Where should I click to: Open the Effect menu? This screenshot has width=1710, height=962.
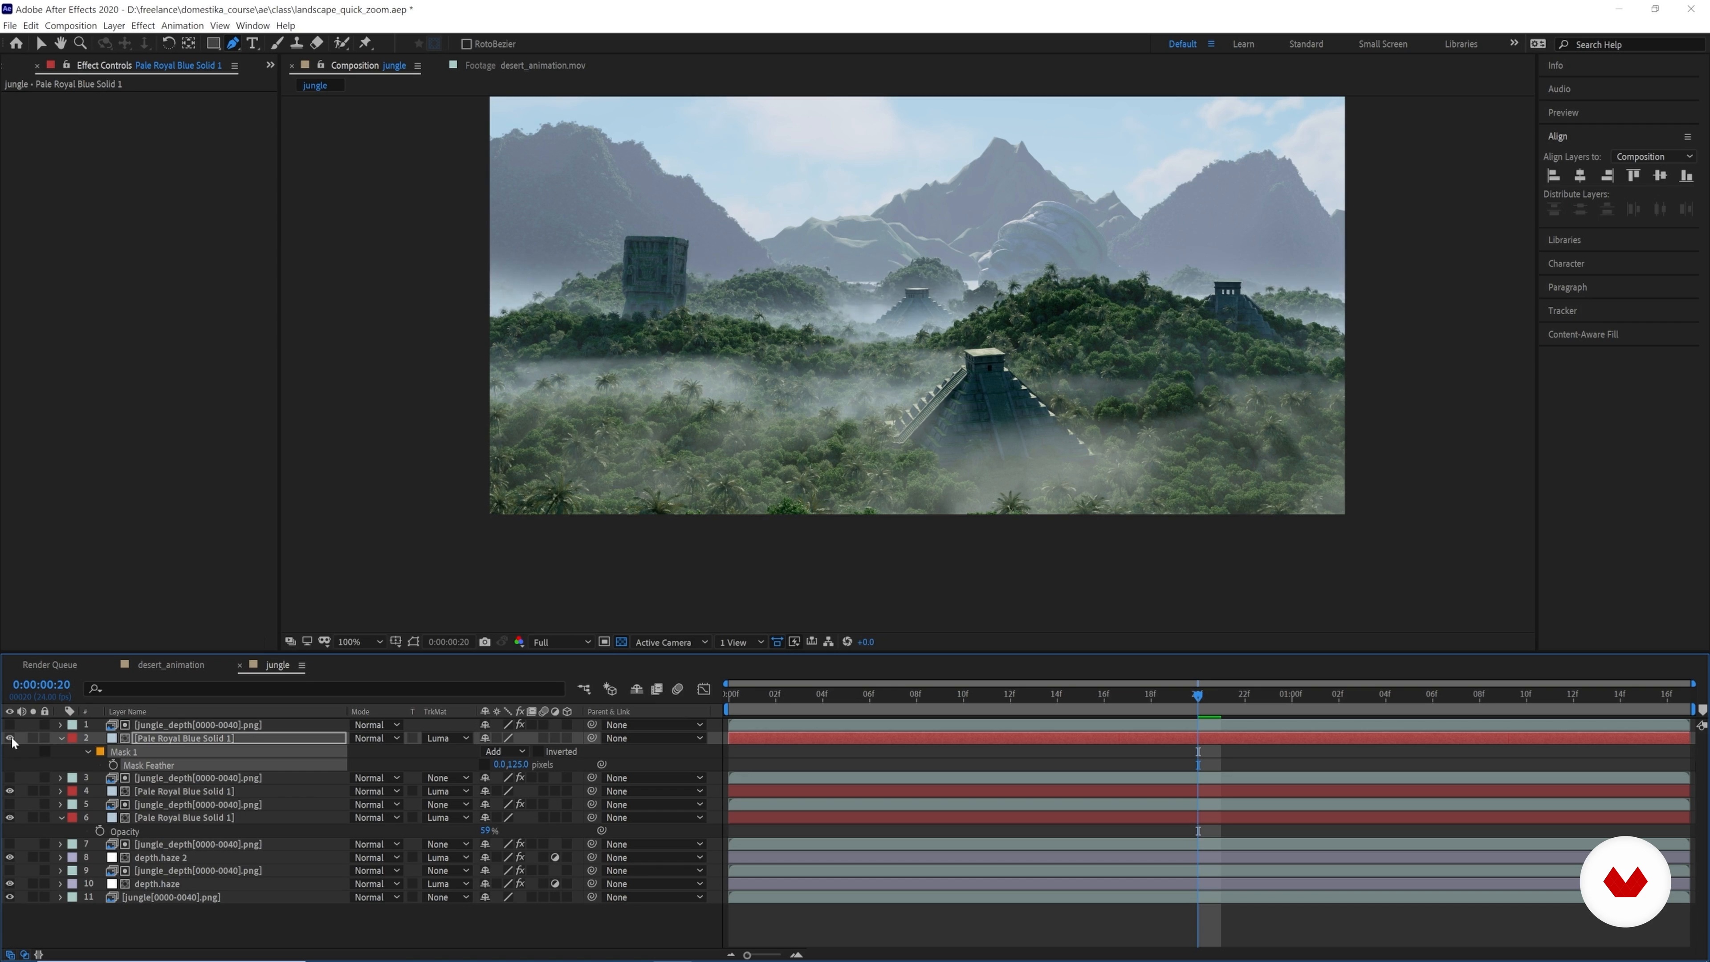click(142, 25)
